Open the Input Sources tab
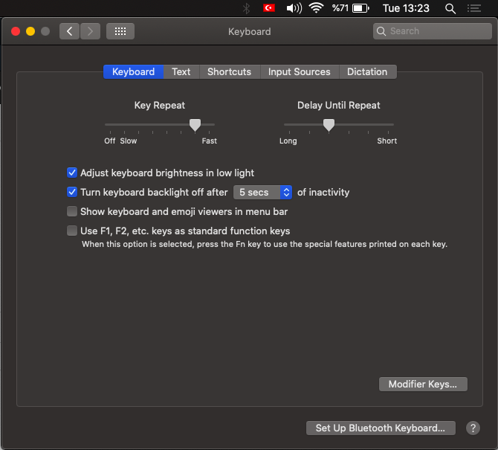This screenshot has height=450, width=498. [x=300, y=72]
